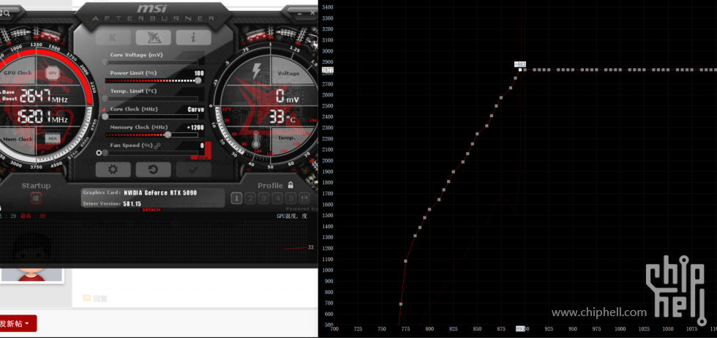717x338 pixels.
Task: Open the information 'i' button
Action: [193, 37]
